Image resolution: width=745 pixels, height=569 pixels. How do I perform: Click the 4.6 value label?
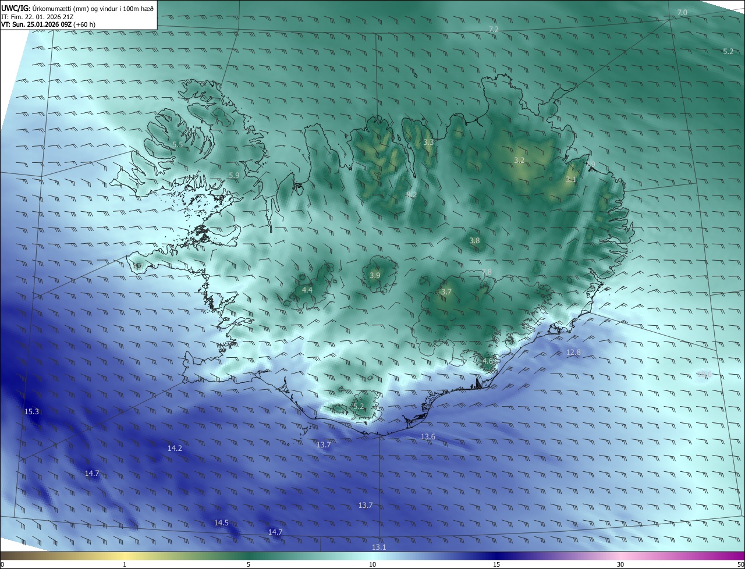click(x=488, y=361)
